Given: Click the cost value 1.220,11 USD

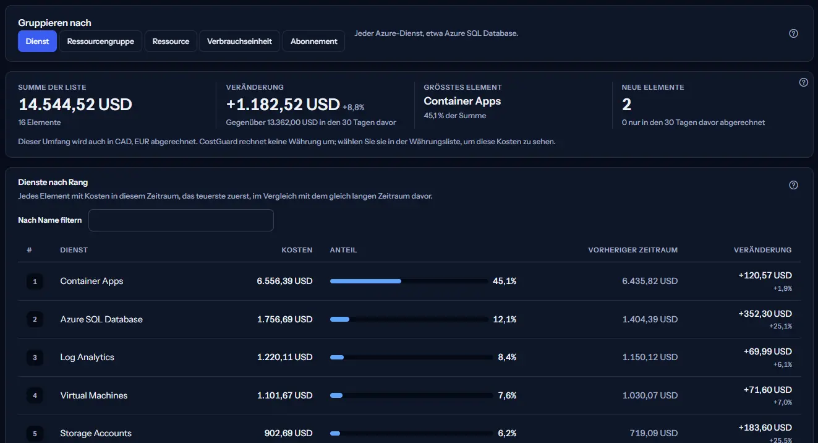Looking at the screenshot, I should 285,358.
